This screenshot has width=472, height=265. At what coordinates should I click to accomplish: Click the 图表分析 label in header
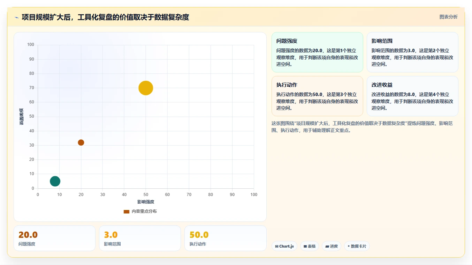(x=448, y=17)
